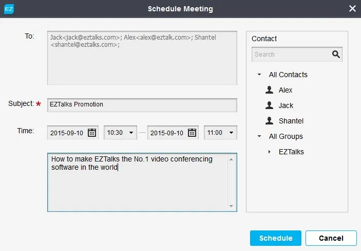Screen dimensions: 361x251
Task: Open the start date calendar picker icon
Action: coord(92,133)
